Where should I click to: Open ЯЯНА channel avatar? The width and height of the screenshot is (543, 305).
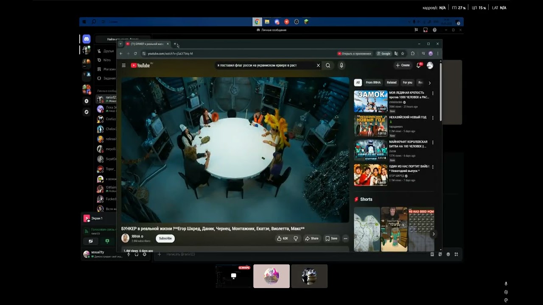click(x=125, y=238)
